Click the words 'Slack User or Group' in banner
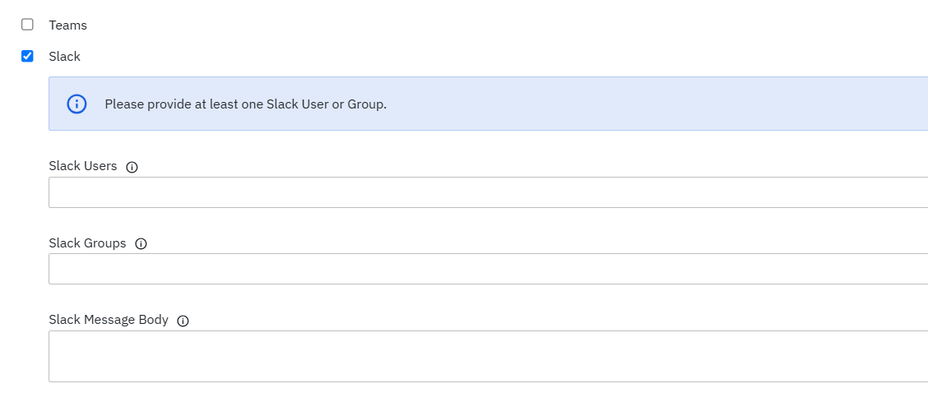The width and height of the screenshot is (928, 402). click(x=326, y=104)
